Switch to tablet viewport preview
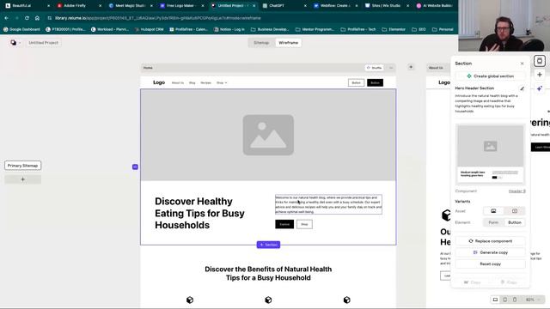This screenshot has height=309, width=550. 504,300
